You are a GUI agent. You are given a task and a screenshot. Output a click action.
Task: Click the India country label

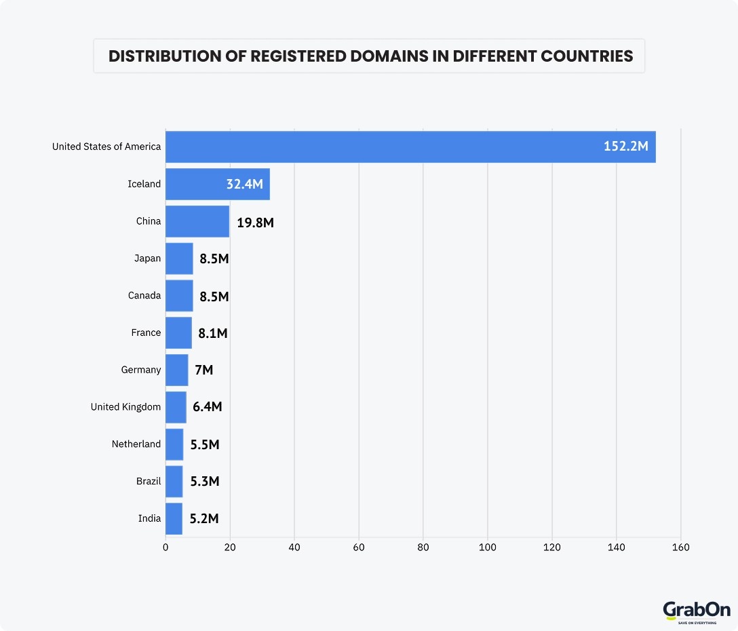pyautogui.click(x=149, y=518)
